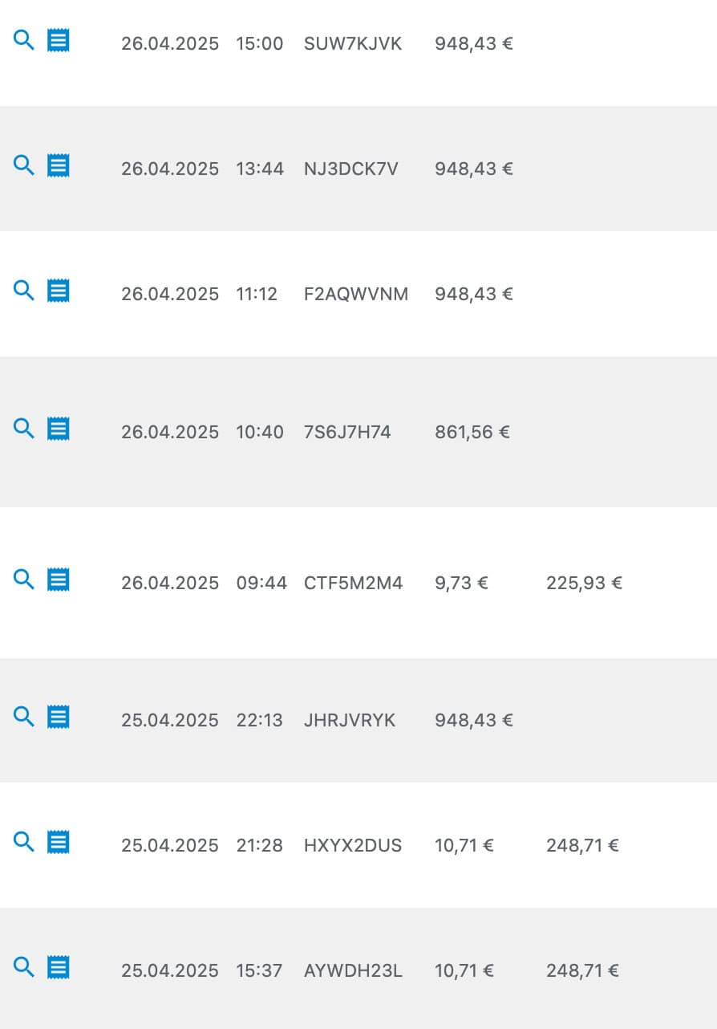This screenshot has width=717, height=1029.
Task: View receipt icon for SUW7KJVK
Action: (x=58, y=40)
